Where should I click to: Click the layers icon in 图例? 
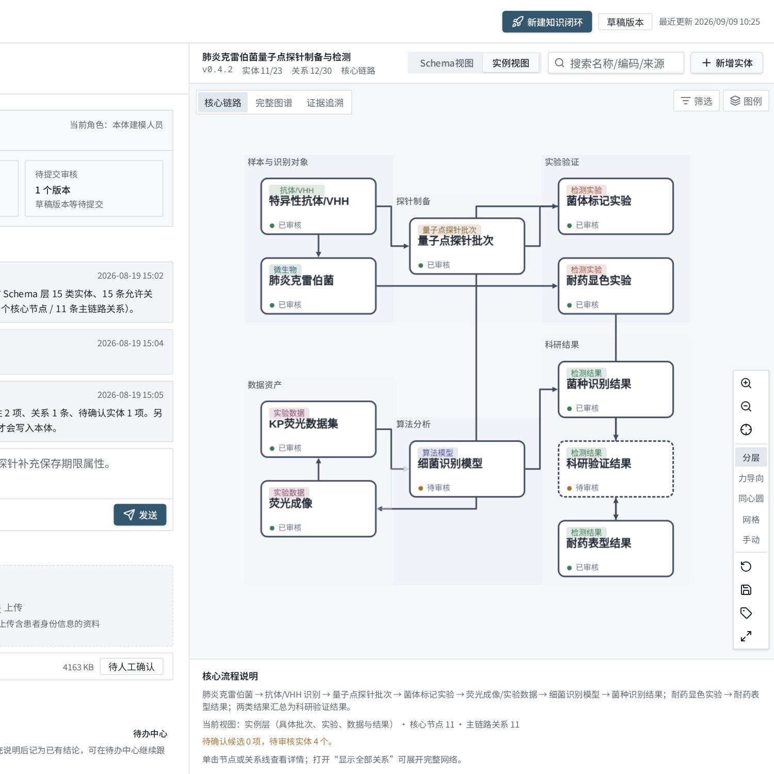point(735,101)
